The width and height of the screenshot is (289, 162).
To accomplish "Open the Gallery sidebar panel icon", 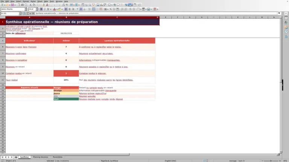I will (x=286, y=27).
